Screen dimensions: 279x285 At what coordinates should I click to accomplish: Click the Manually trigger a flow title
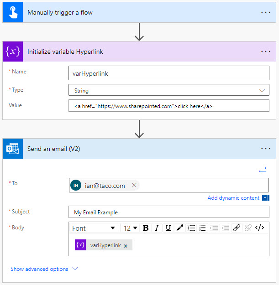pos(60,13)
